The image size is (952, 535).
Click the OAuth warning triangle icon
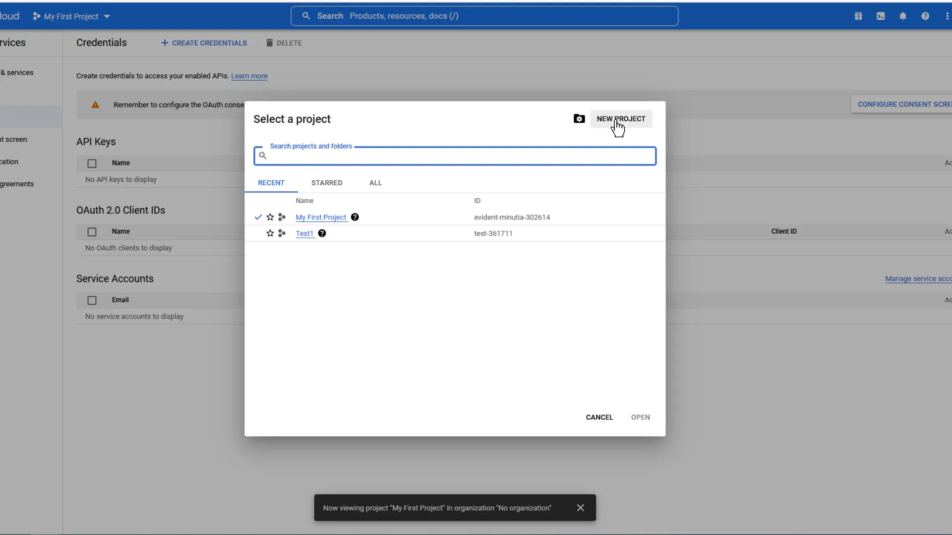(95, 105)
